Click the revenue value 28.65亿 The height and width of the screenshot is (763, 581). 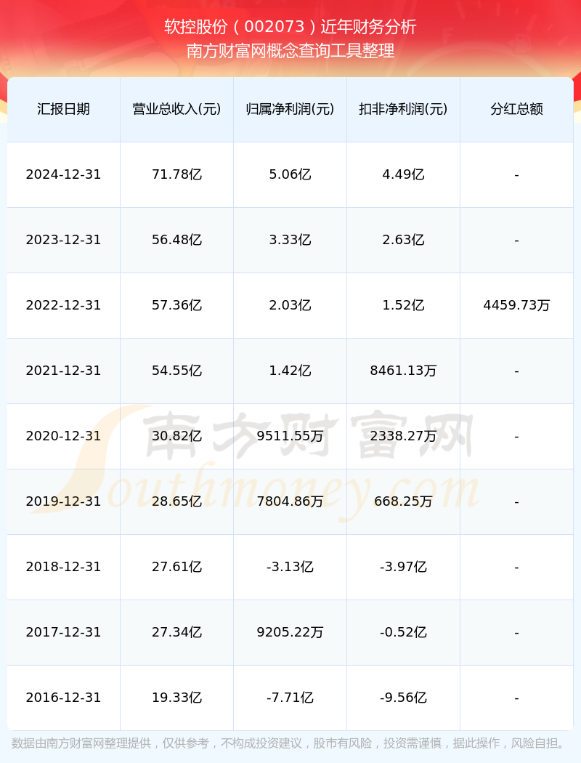177,501
